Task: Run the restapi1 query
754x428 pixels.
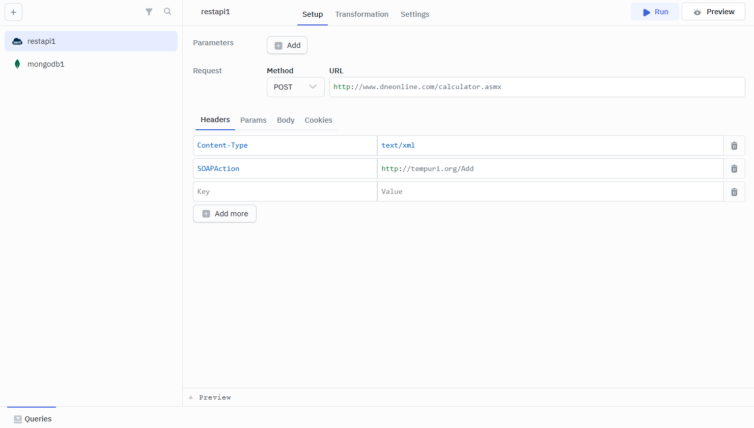Action: pyautogui.click(x=655, y=12)
